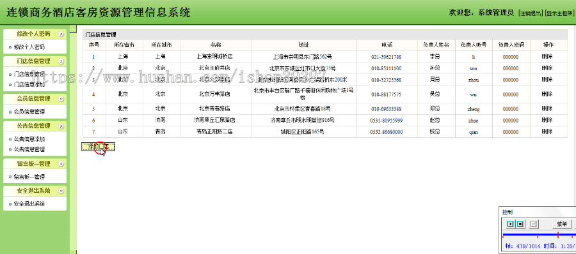Open the 菜单 button in the 控制 window
Image resolution: width=576 pixels, height=254 pixels.
click(x=562, y=224)
